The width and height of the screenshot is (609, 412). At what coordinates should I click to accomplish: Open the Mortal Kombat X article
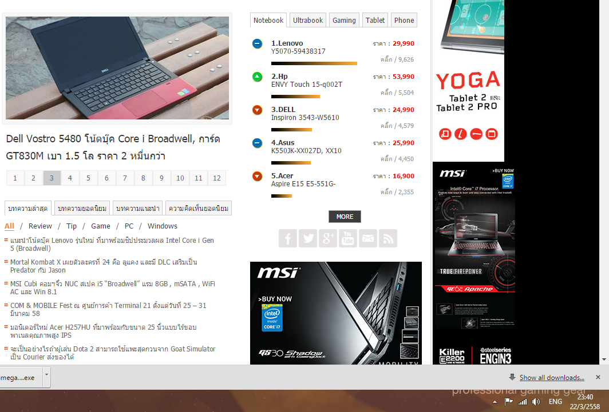tap(104, 266)
